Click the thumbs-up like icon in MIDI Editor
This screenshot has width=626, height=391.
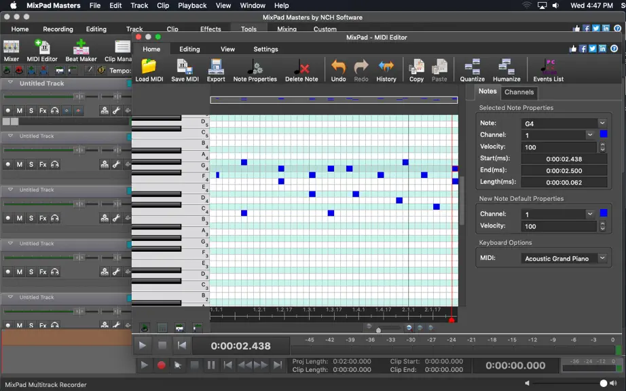573,48
